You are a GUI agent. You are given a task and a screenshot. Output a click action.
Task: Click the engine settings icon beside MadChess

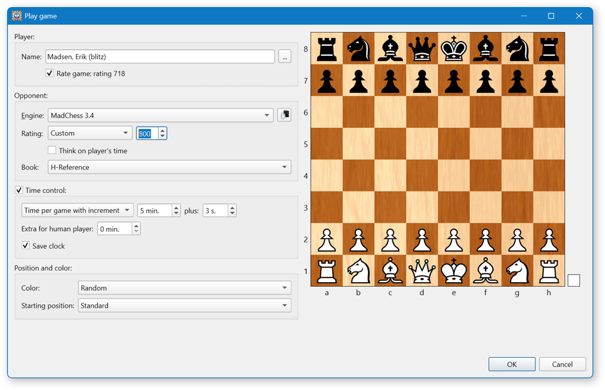284,115
